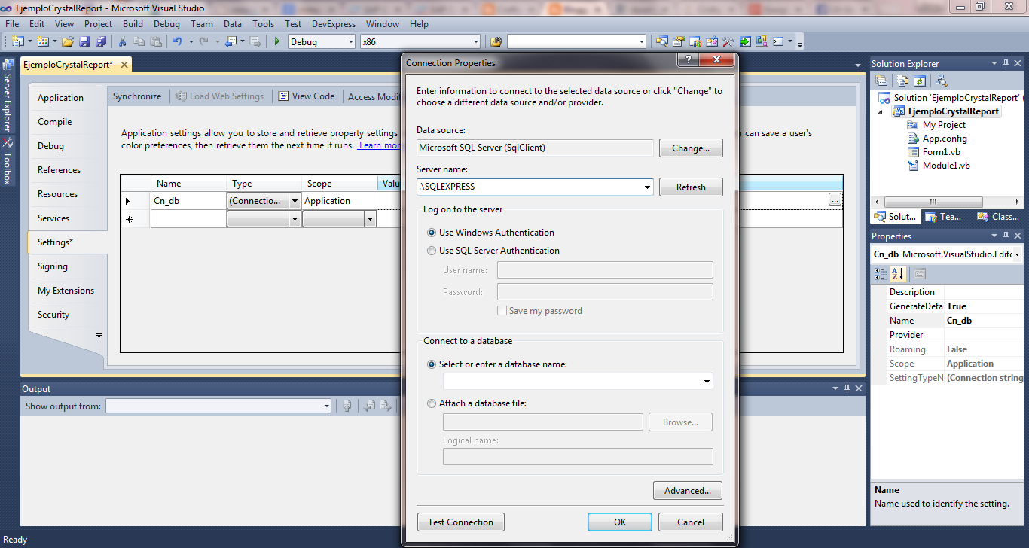The image size is (1029, 548).
Task: Open the Show output from dropdown
Action: click(326, 406)
